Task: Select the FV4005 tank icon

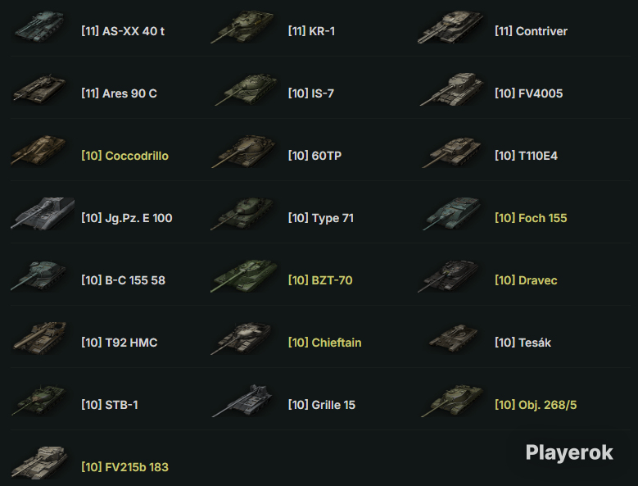Action: [451, 89]
